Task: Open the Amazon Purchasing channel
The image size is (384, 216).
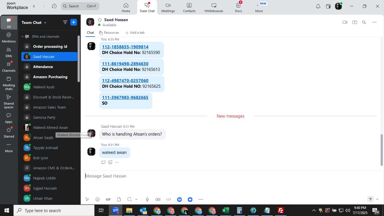Action: point(49,77)
